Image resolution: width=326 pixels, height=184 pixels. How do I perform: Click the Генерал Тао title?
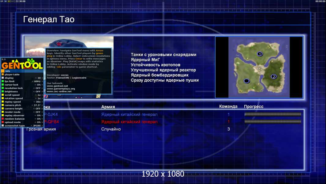[49, 19]
